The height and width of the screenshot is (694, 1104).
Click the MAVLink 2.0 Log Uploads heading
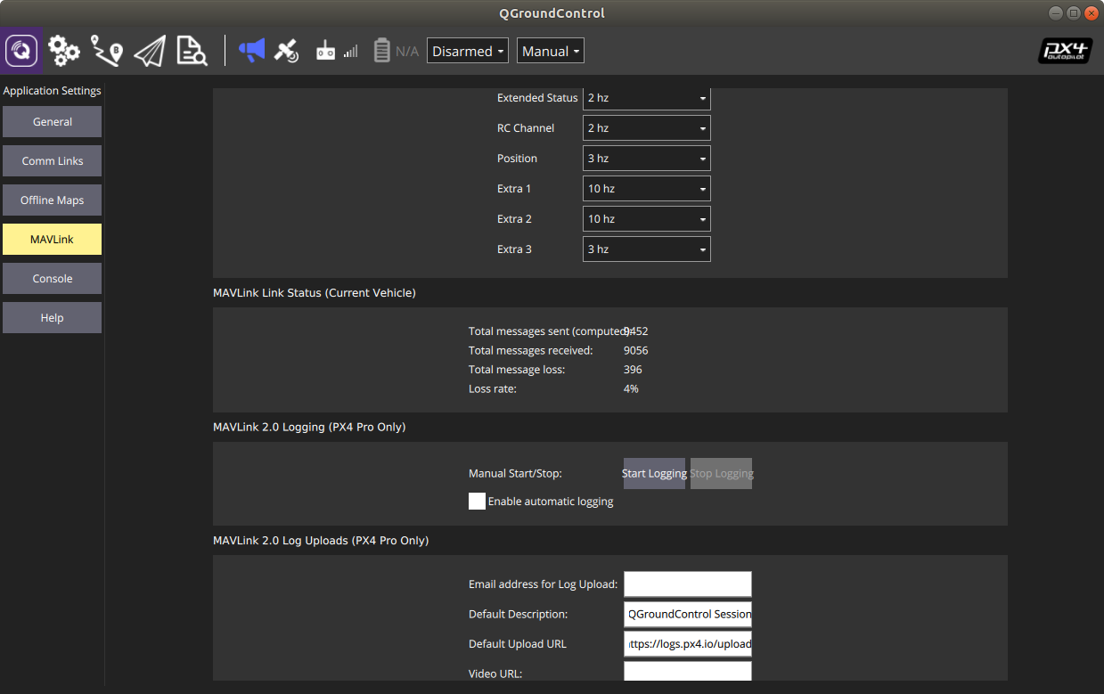point(321,541)
